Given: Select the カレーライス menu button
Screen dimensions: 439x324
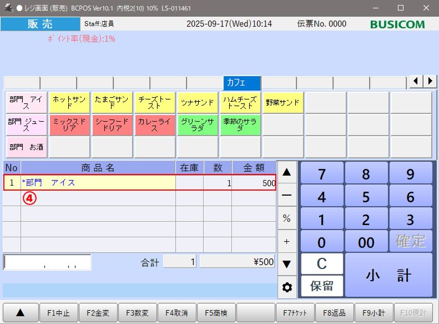Looking at the screenshot, I should click(154, 124).
